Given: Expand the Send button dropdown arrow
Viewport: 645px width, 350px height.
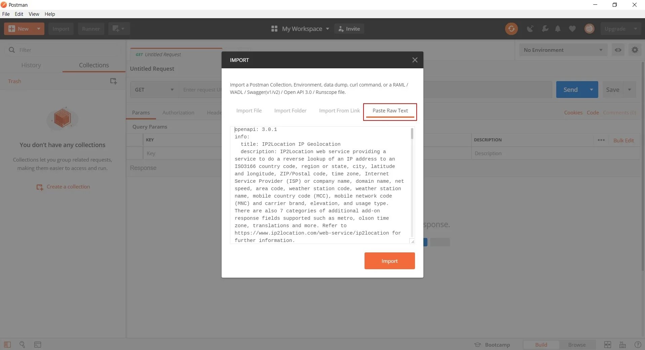Looking at the screenshot, I should coord(591,90).
